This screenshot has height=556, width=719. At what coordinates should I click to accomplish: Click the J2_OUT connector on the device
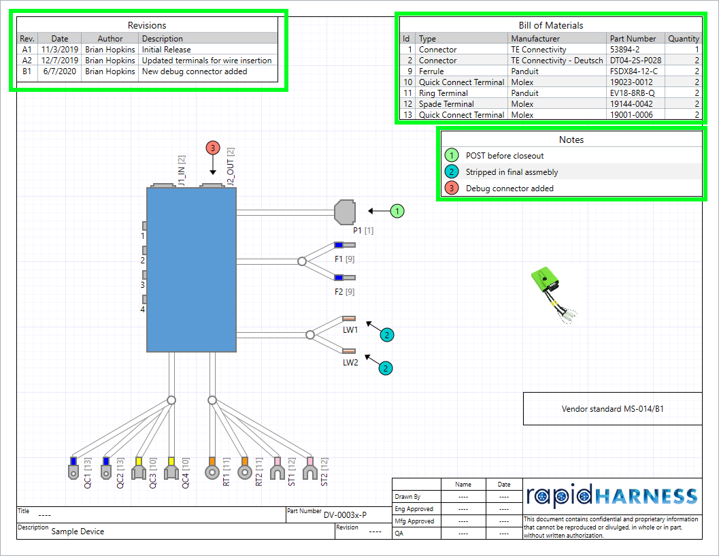point(212,185)
